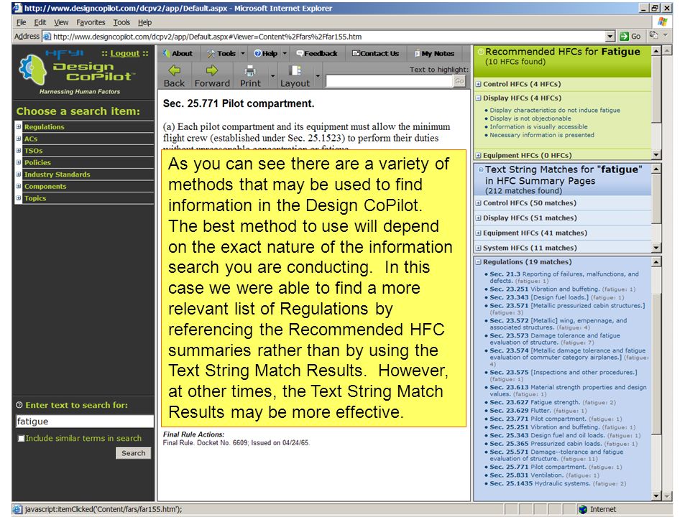Click the Feedback toolbar item
The image size is (690, 517).
[317, 53]
